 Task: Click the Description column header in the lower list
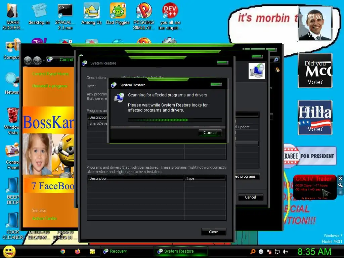point(135,178)
